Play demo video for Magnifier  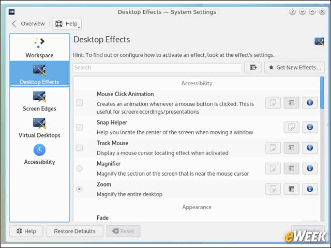click(x=273, y=168)
